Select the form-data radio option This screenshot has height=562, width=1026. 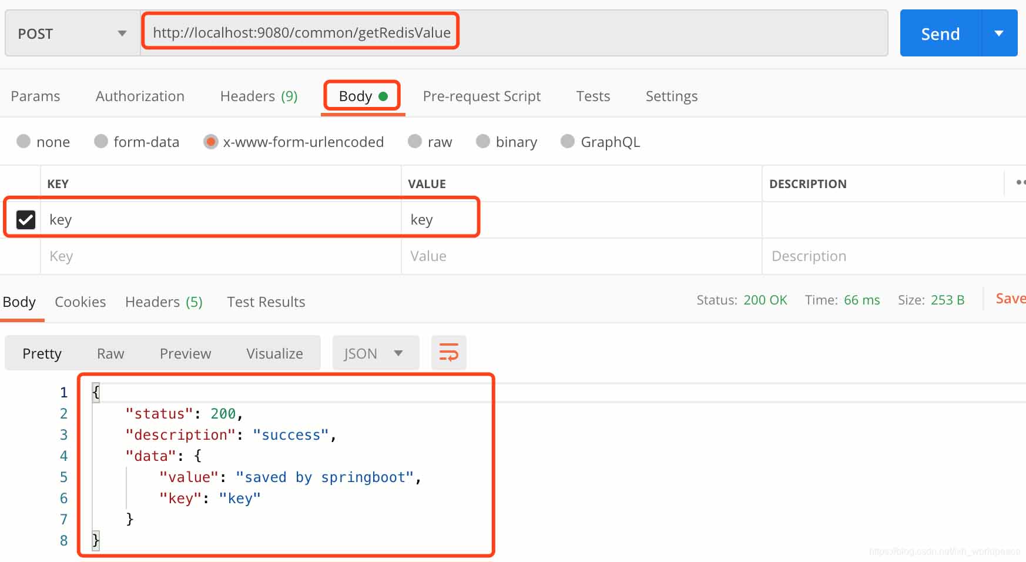[101, 142]
